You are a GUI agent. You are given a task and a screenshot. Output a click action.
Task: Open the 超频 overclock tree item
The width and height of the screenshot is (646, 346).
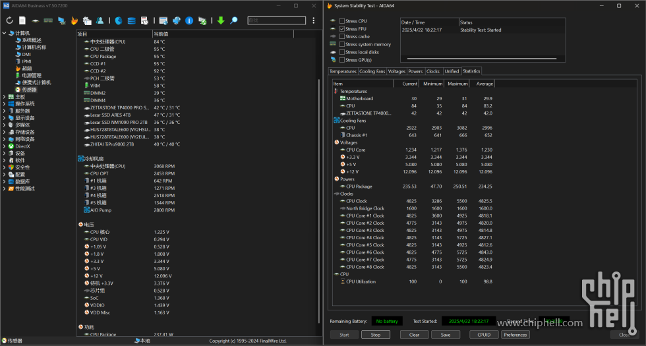tap(27, 69)
